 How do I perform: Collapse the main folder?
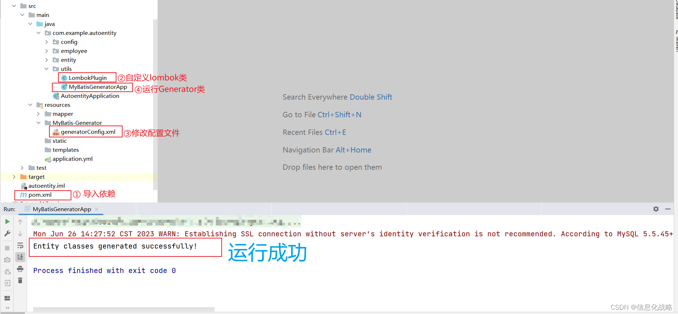pyautogui.click(x=22, y=15)
